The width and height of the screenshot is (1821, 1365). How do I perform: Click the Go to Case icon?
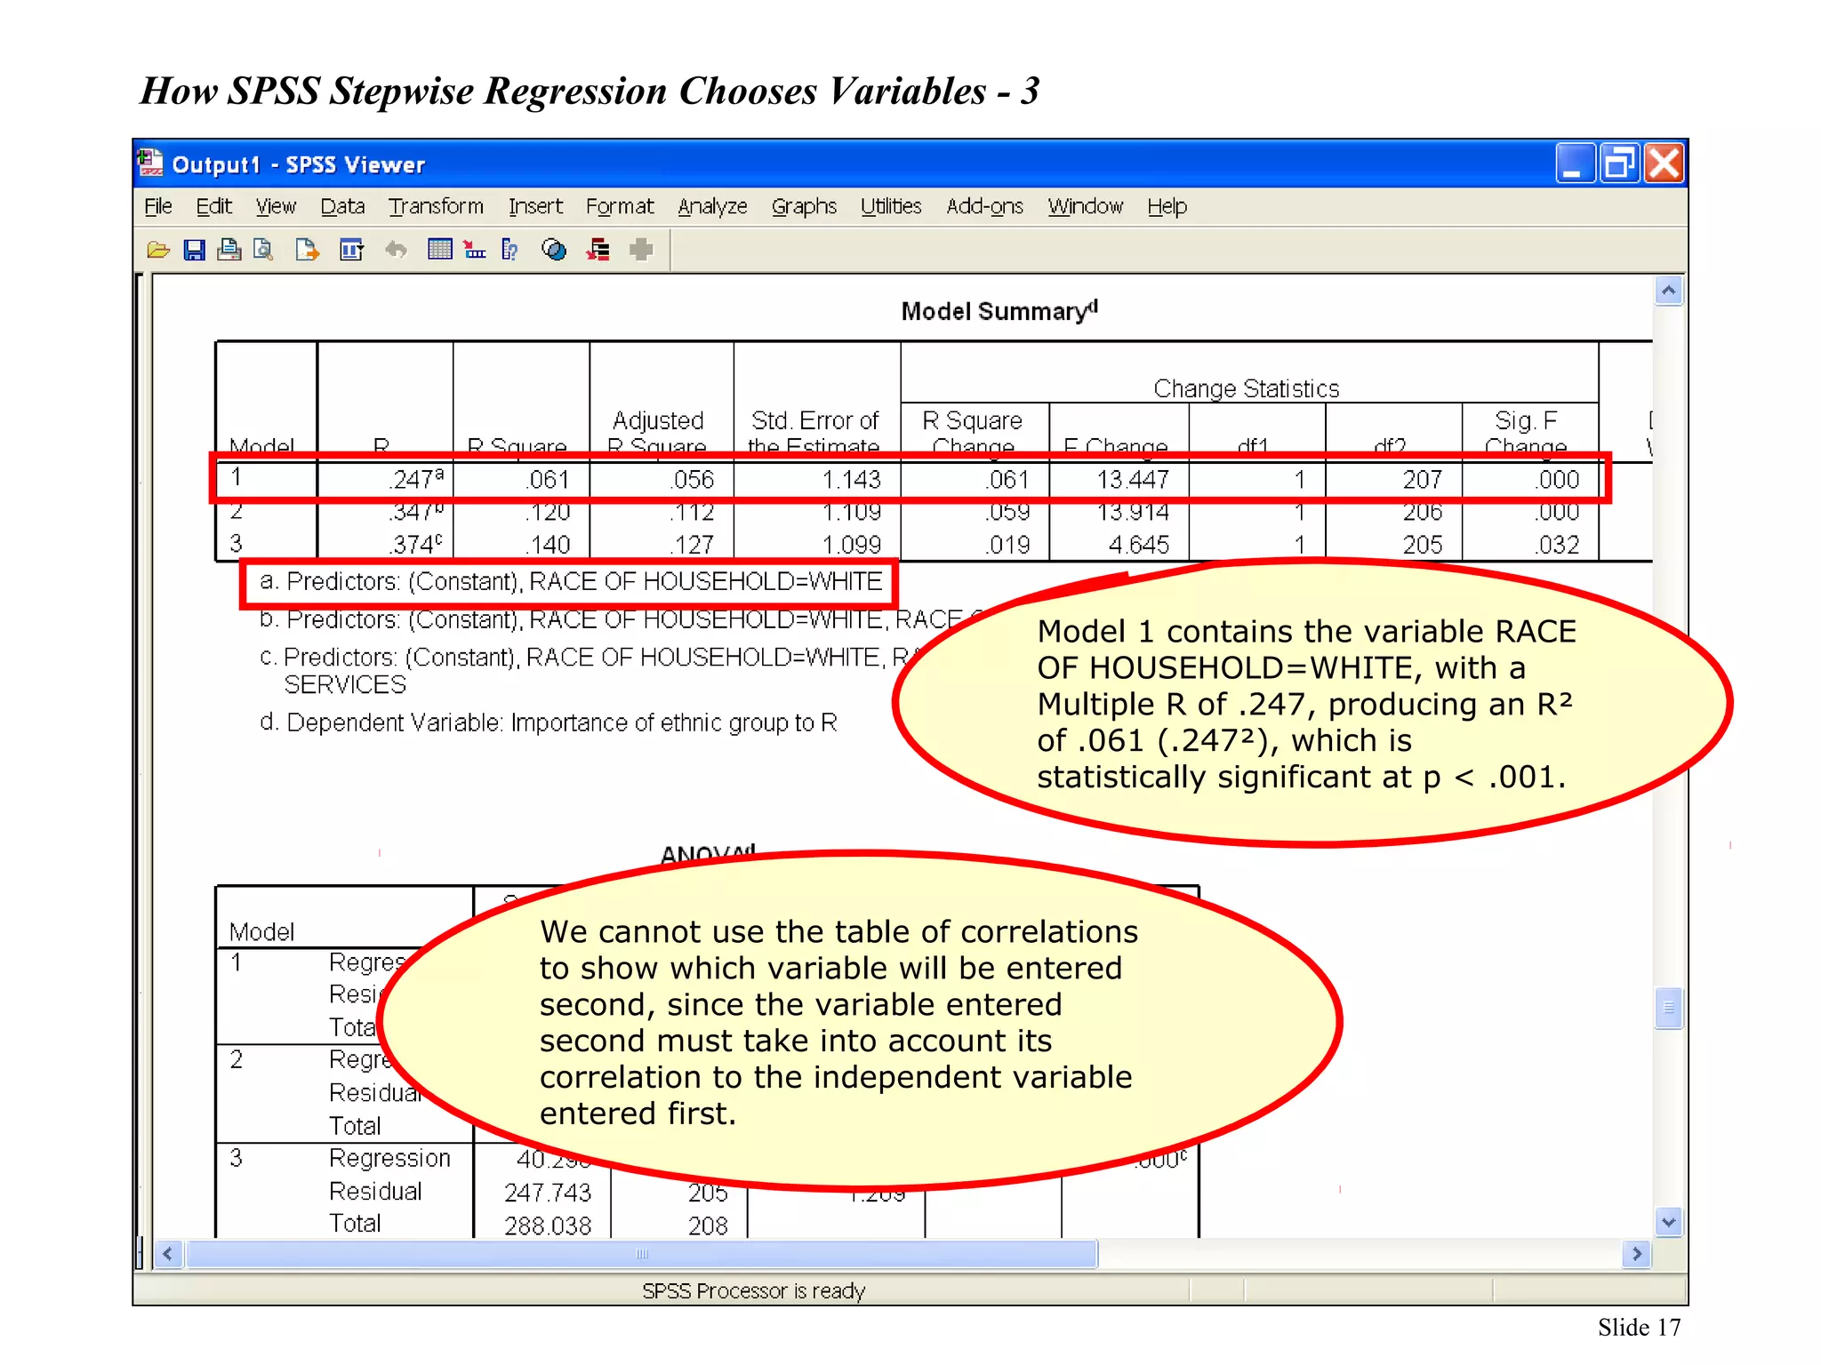point(475,251)
